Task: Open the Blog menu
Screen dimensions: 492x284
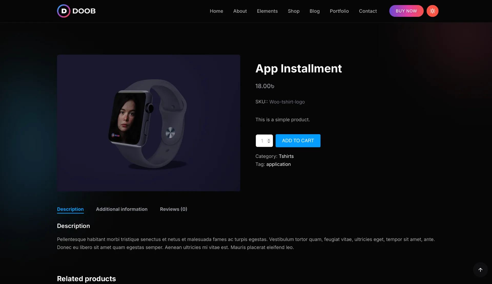Action: tap(314, 11)
